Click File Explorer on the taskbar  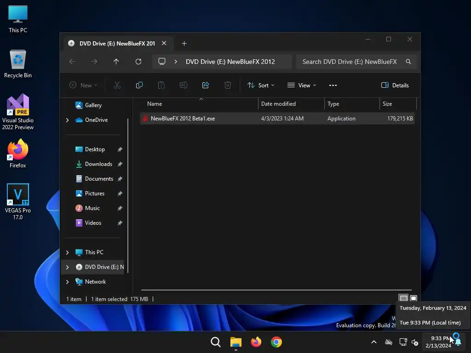(x=236, y=342)
